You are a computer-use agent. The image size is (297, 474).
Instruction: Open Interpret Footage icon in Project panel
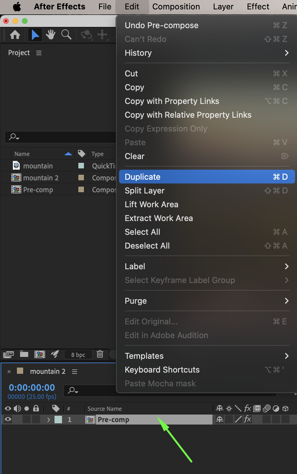pyautogui.click(x=8, y=354)
